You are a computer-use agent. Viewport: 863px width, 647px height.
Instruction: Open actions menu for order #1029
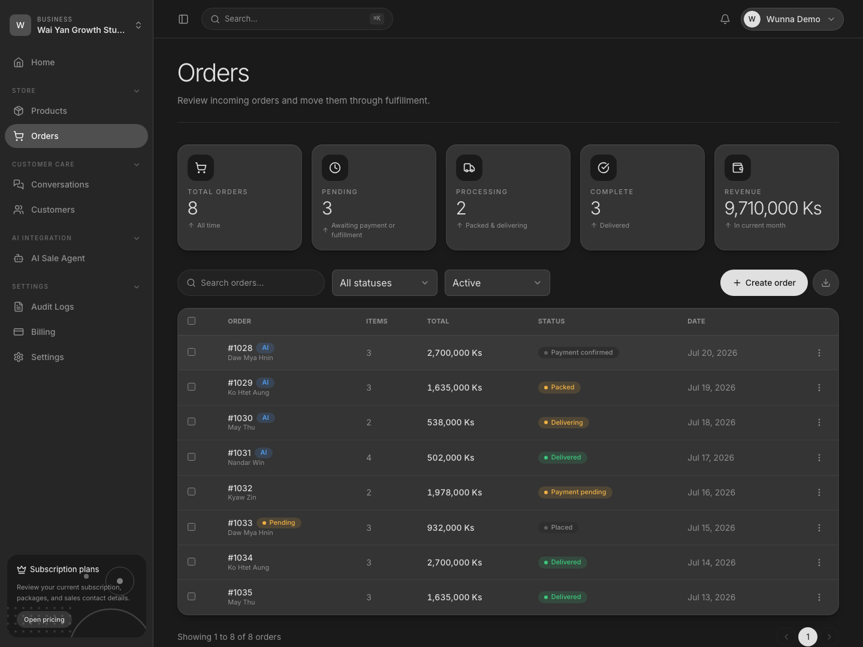[819, 388]
